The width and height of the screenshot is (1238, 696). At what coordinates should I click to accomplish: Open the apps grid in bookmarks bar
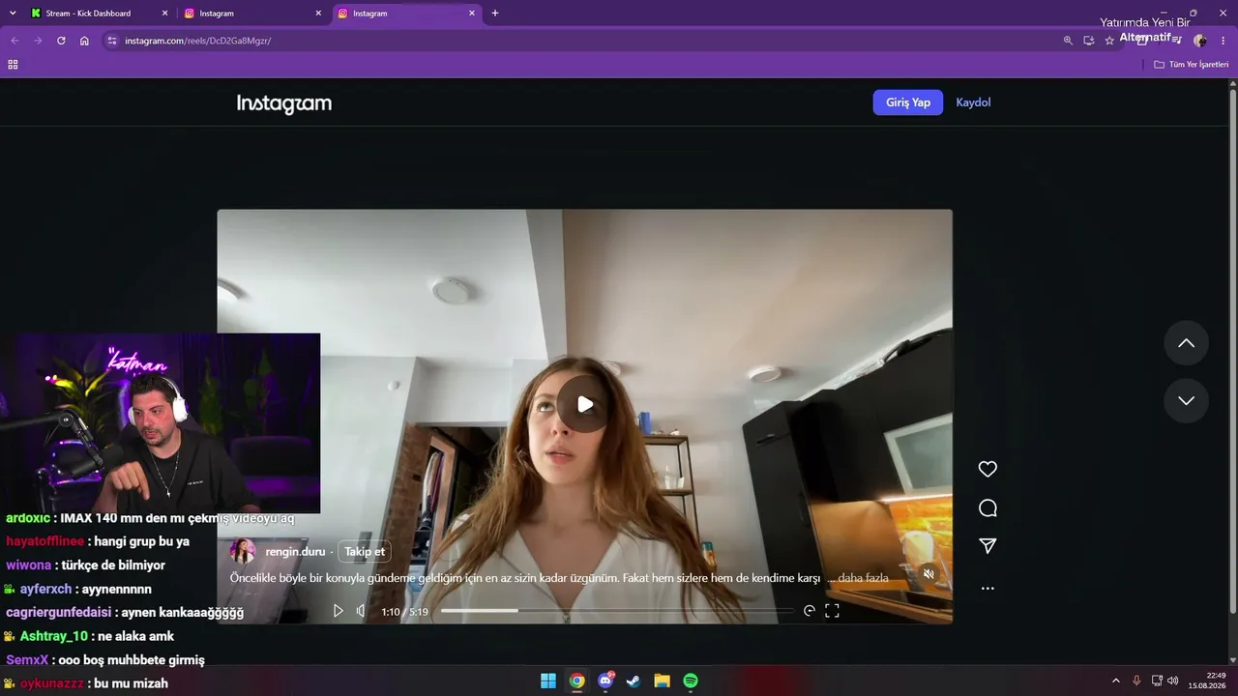pyautogui.click(x=13, y=65)
